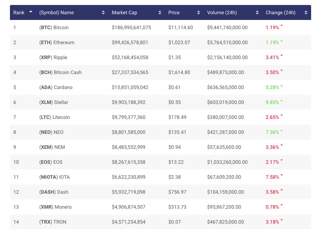The height and width of the screenshot is (235, 320).
Task: Open the (MIOTA) IOTA entry
Action: tap(54, 177)
